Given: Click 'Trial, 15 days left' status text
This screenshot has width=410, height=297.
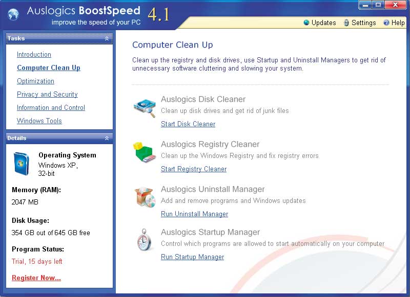Looking at the screenshot, I should tap(37, 261).
